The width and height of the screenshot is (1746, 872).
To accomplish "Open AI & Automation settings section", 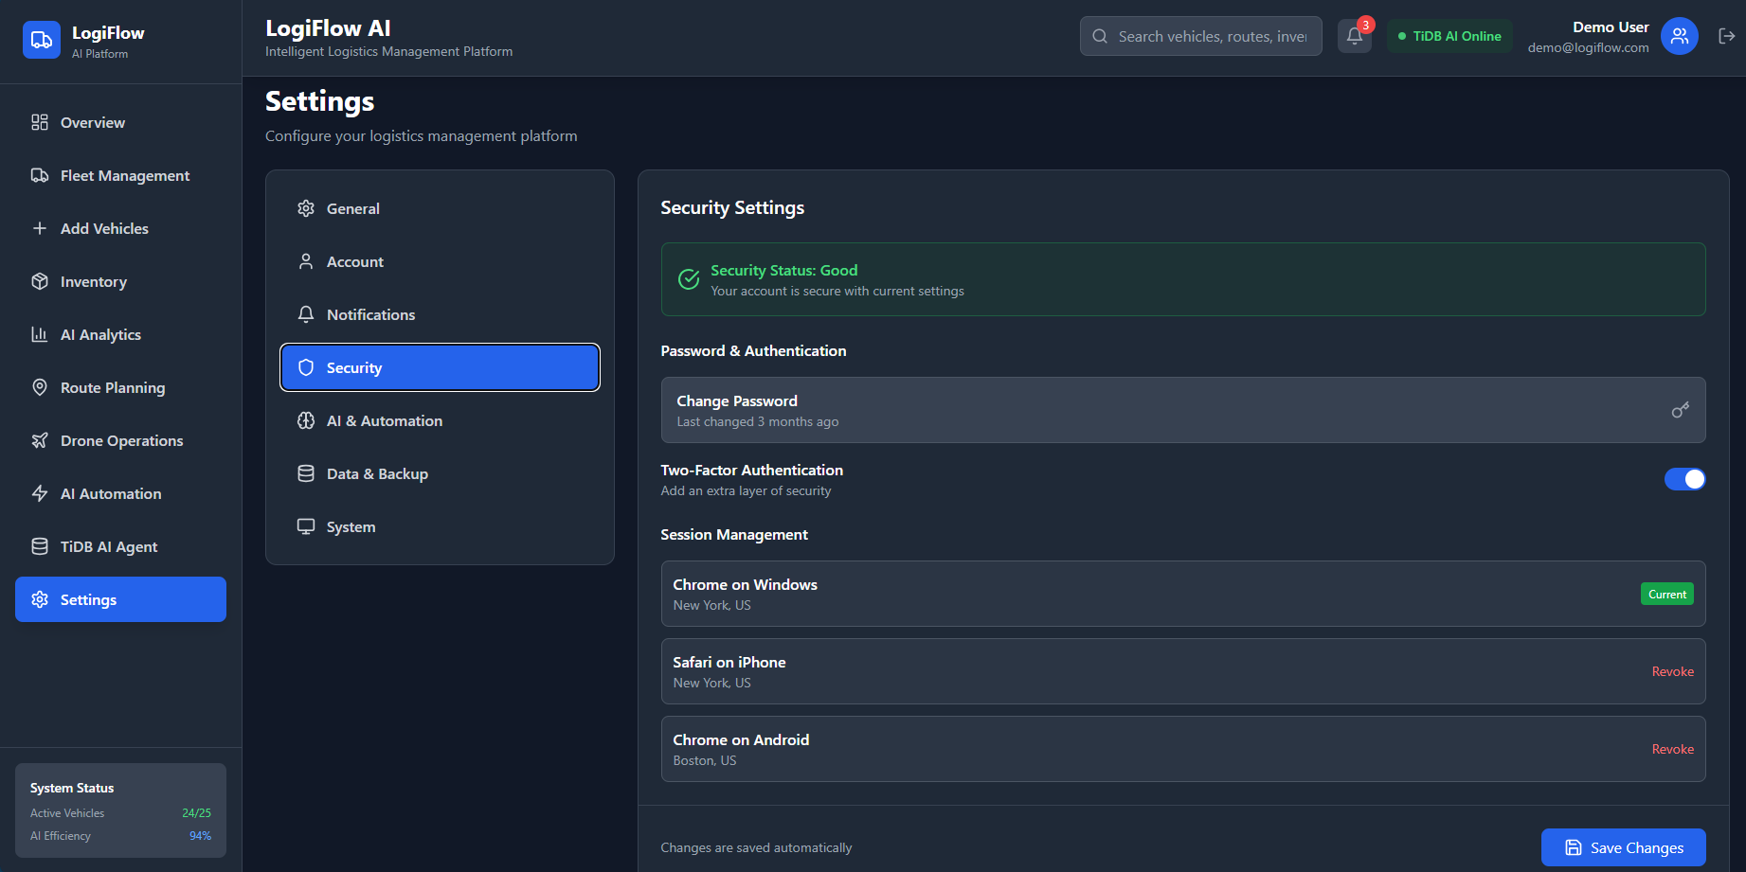I will (384, 420).
